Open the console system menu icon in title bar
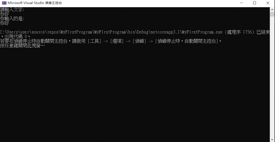This screenshot has height=142, width=275. [4, 3]
